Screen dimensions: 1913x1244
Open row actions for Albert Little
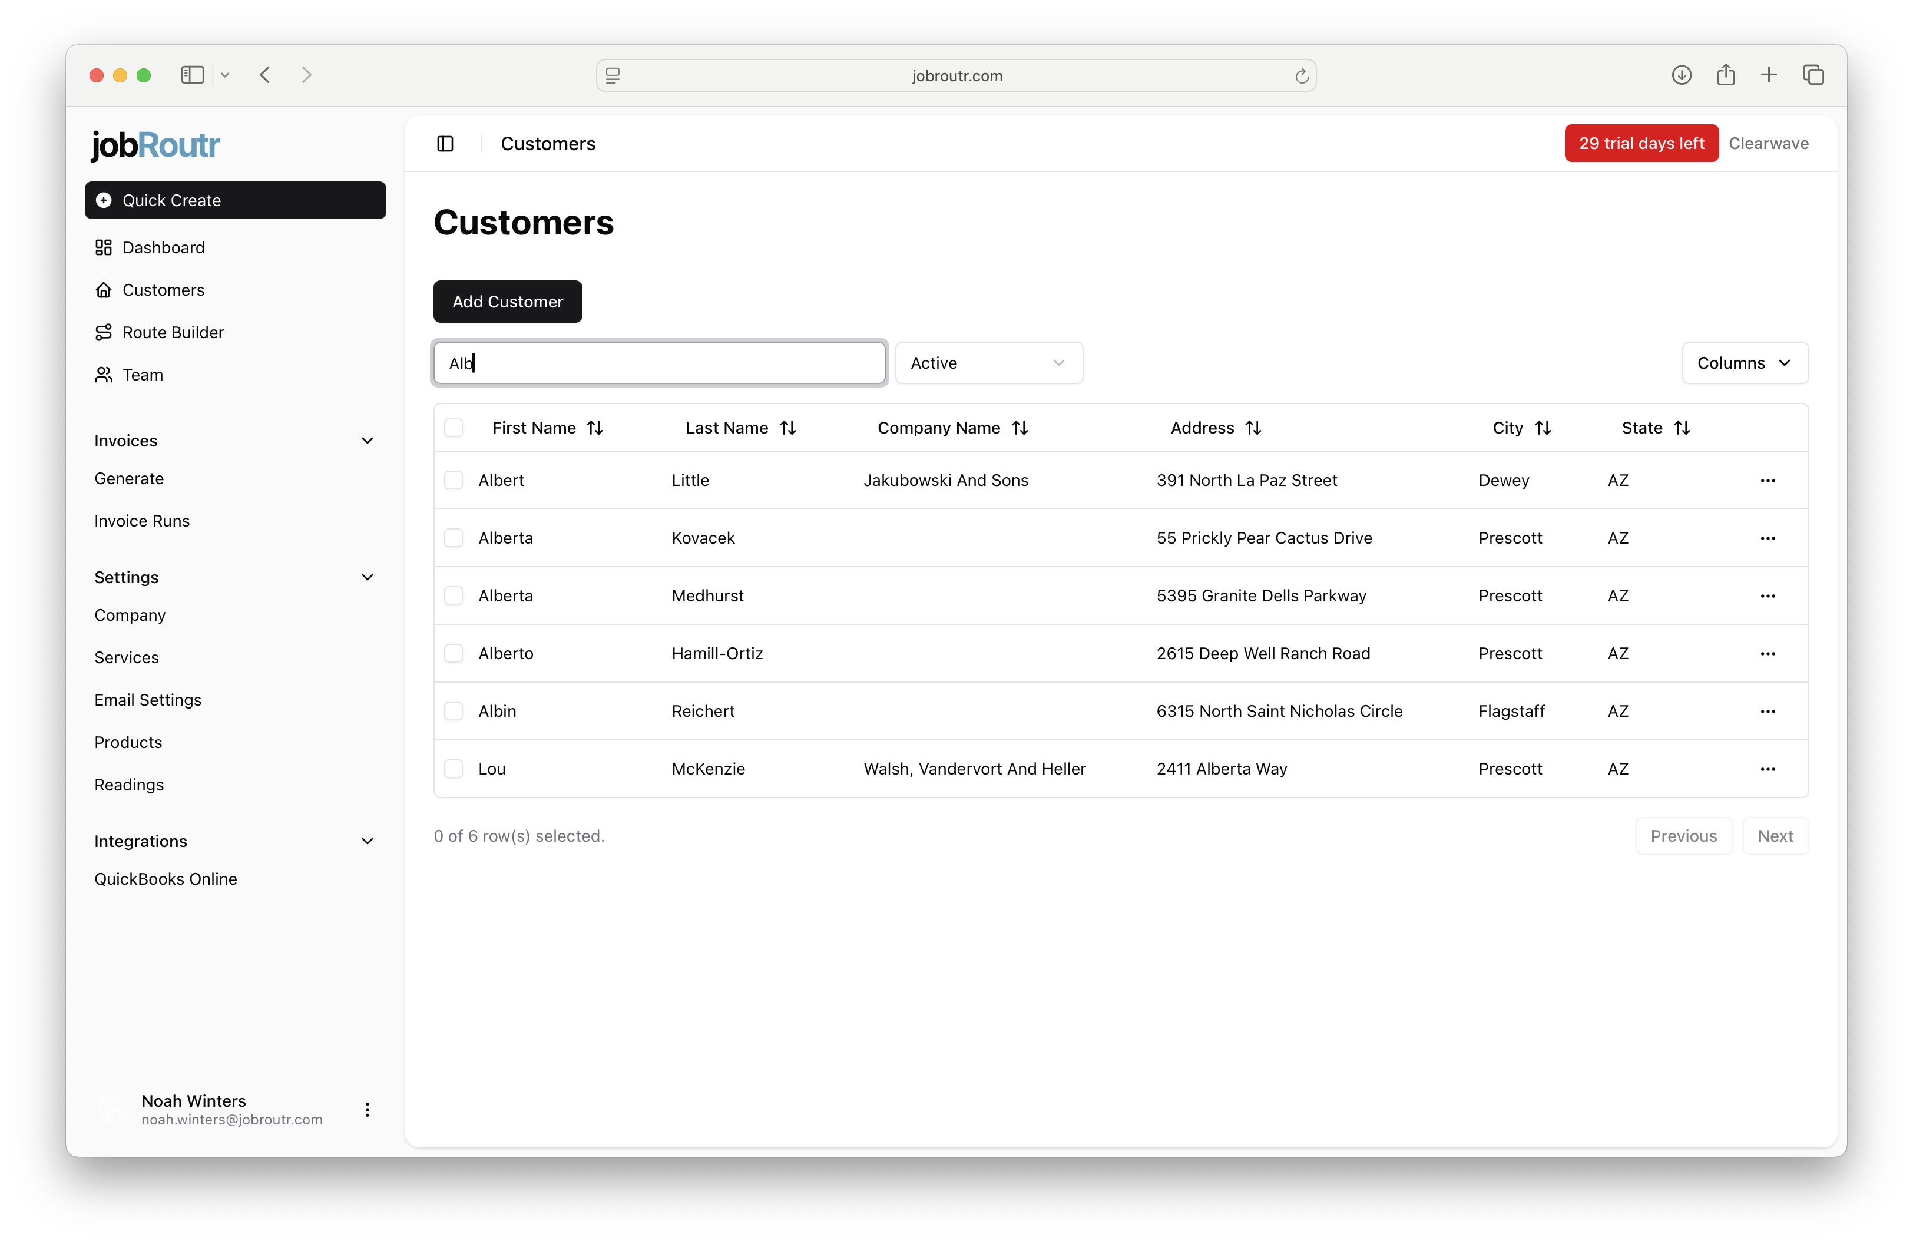pyautogui.click(x=1768, y=480)
